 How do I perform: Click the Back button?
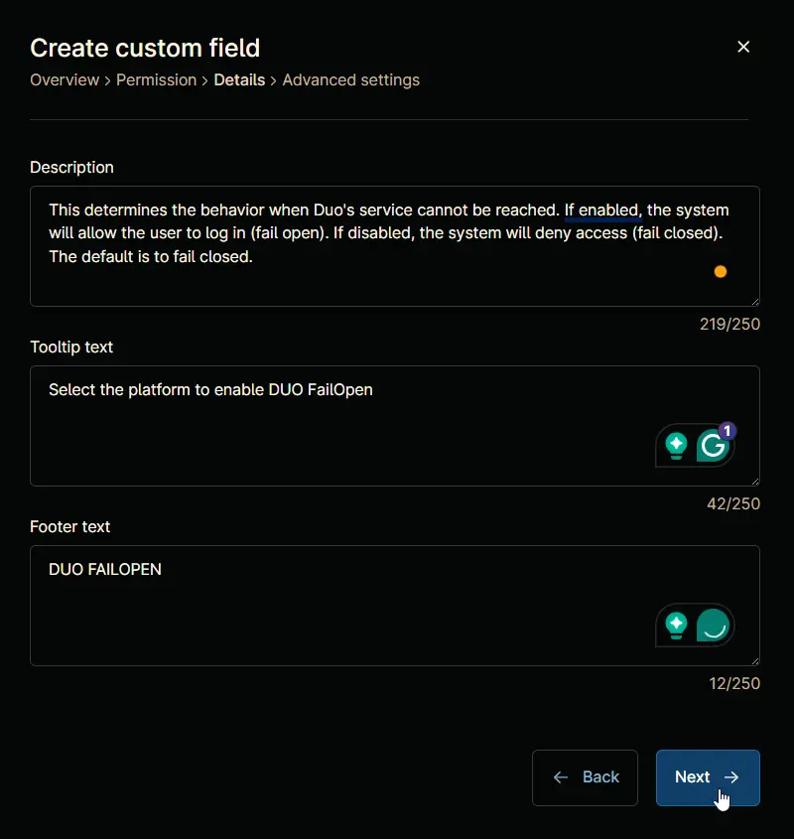tap(585, 777)
